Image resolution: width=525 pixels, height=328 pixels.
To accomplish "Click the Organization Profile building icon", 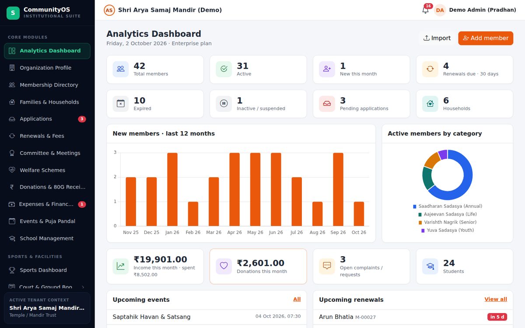I will 12,68.
